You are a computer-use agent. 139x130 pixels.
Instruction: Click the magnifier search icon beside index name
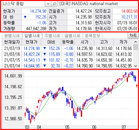(x=54, y=4)
